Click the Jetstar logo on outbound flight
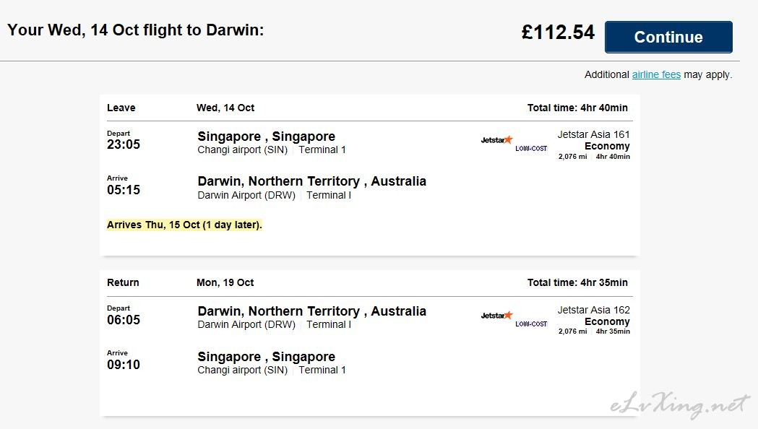Screen dimensions: 758x429 pyautogui.click(x=496, y=140)
